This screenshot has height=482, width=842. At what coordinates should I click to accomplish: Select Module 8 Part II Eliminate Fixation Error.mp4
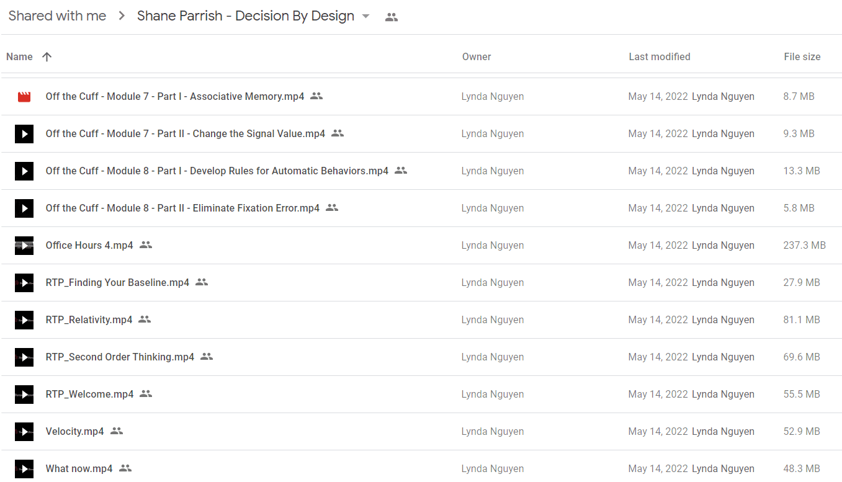[182, 208]
